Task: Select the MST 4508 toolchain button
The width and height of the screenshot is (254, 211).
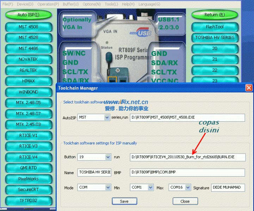Action: (x=28, y=27)
